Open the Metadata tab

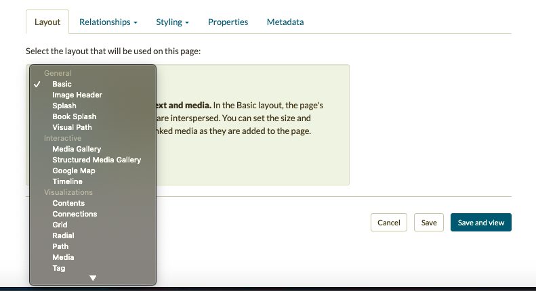285,22
